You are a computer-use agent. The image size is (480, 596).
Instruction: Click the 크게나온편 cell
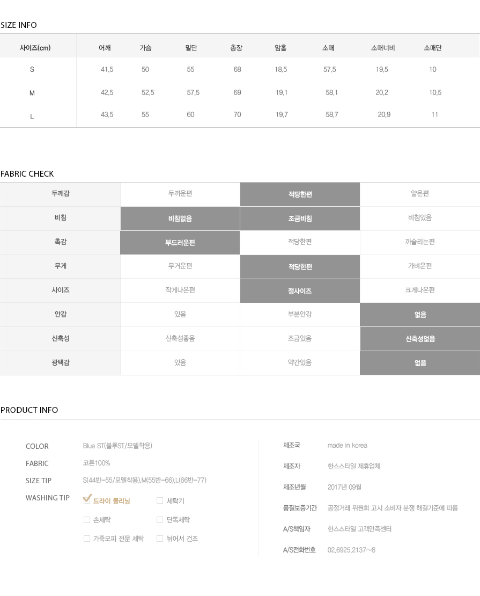click(x=420, y=290)
